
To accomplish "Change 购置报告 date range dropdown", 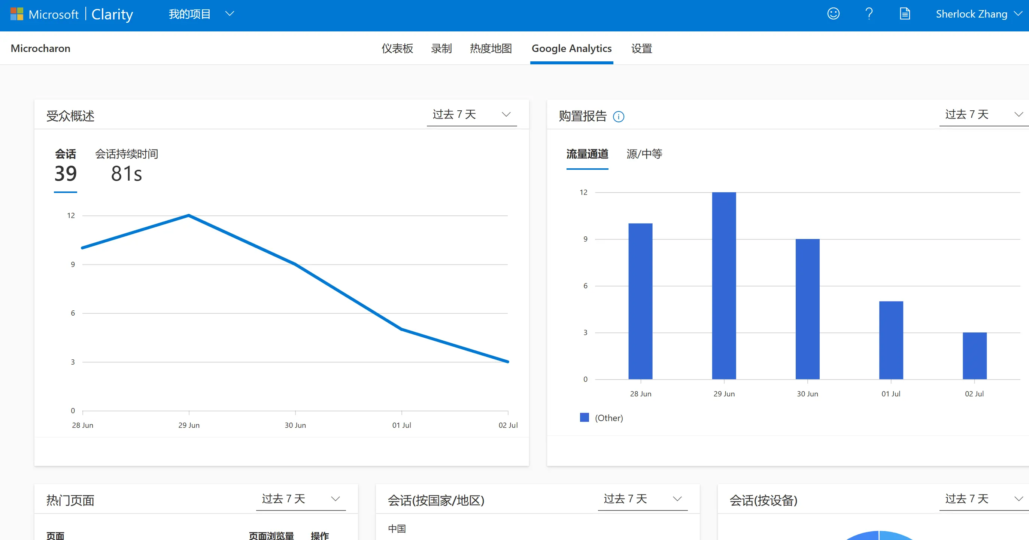I will [984, 115].
